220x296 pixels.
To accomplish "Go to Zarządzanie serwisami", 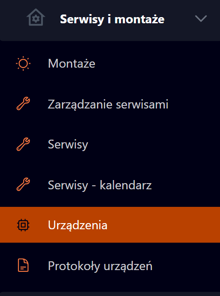I will (x=108, y=104).
